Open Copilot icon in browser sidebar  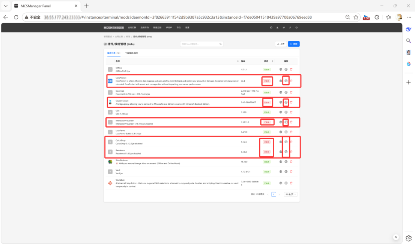[x=409, y=29]
